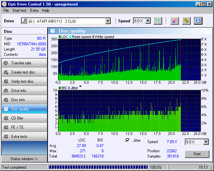Click the Start button
The width and height of the screenshot is (214, 171).
coord(197,154)
